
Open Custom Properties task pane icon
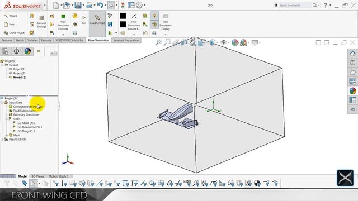(x=353, y=100)
